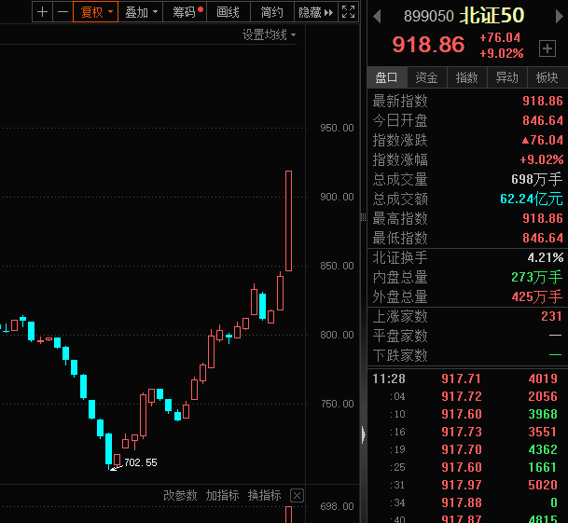Image resolution: width=568 pixels, height=523 pixels.
Task: Click 改参数 to modify indicator parameters
Action: tap(181, 495)
